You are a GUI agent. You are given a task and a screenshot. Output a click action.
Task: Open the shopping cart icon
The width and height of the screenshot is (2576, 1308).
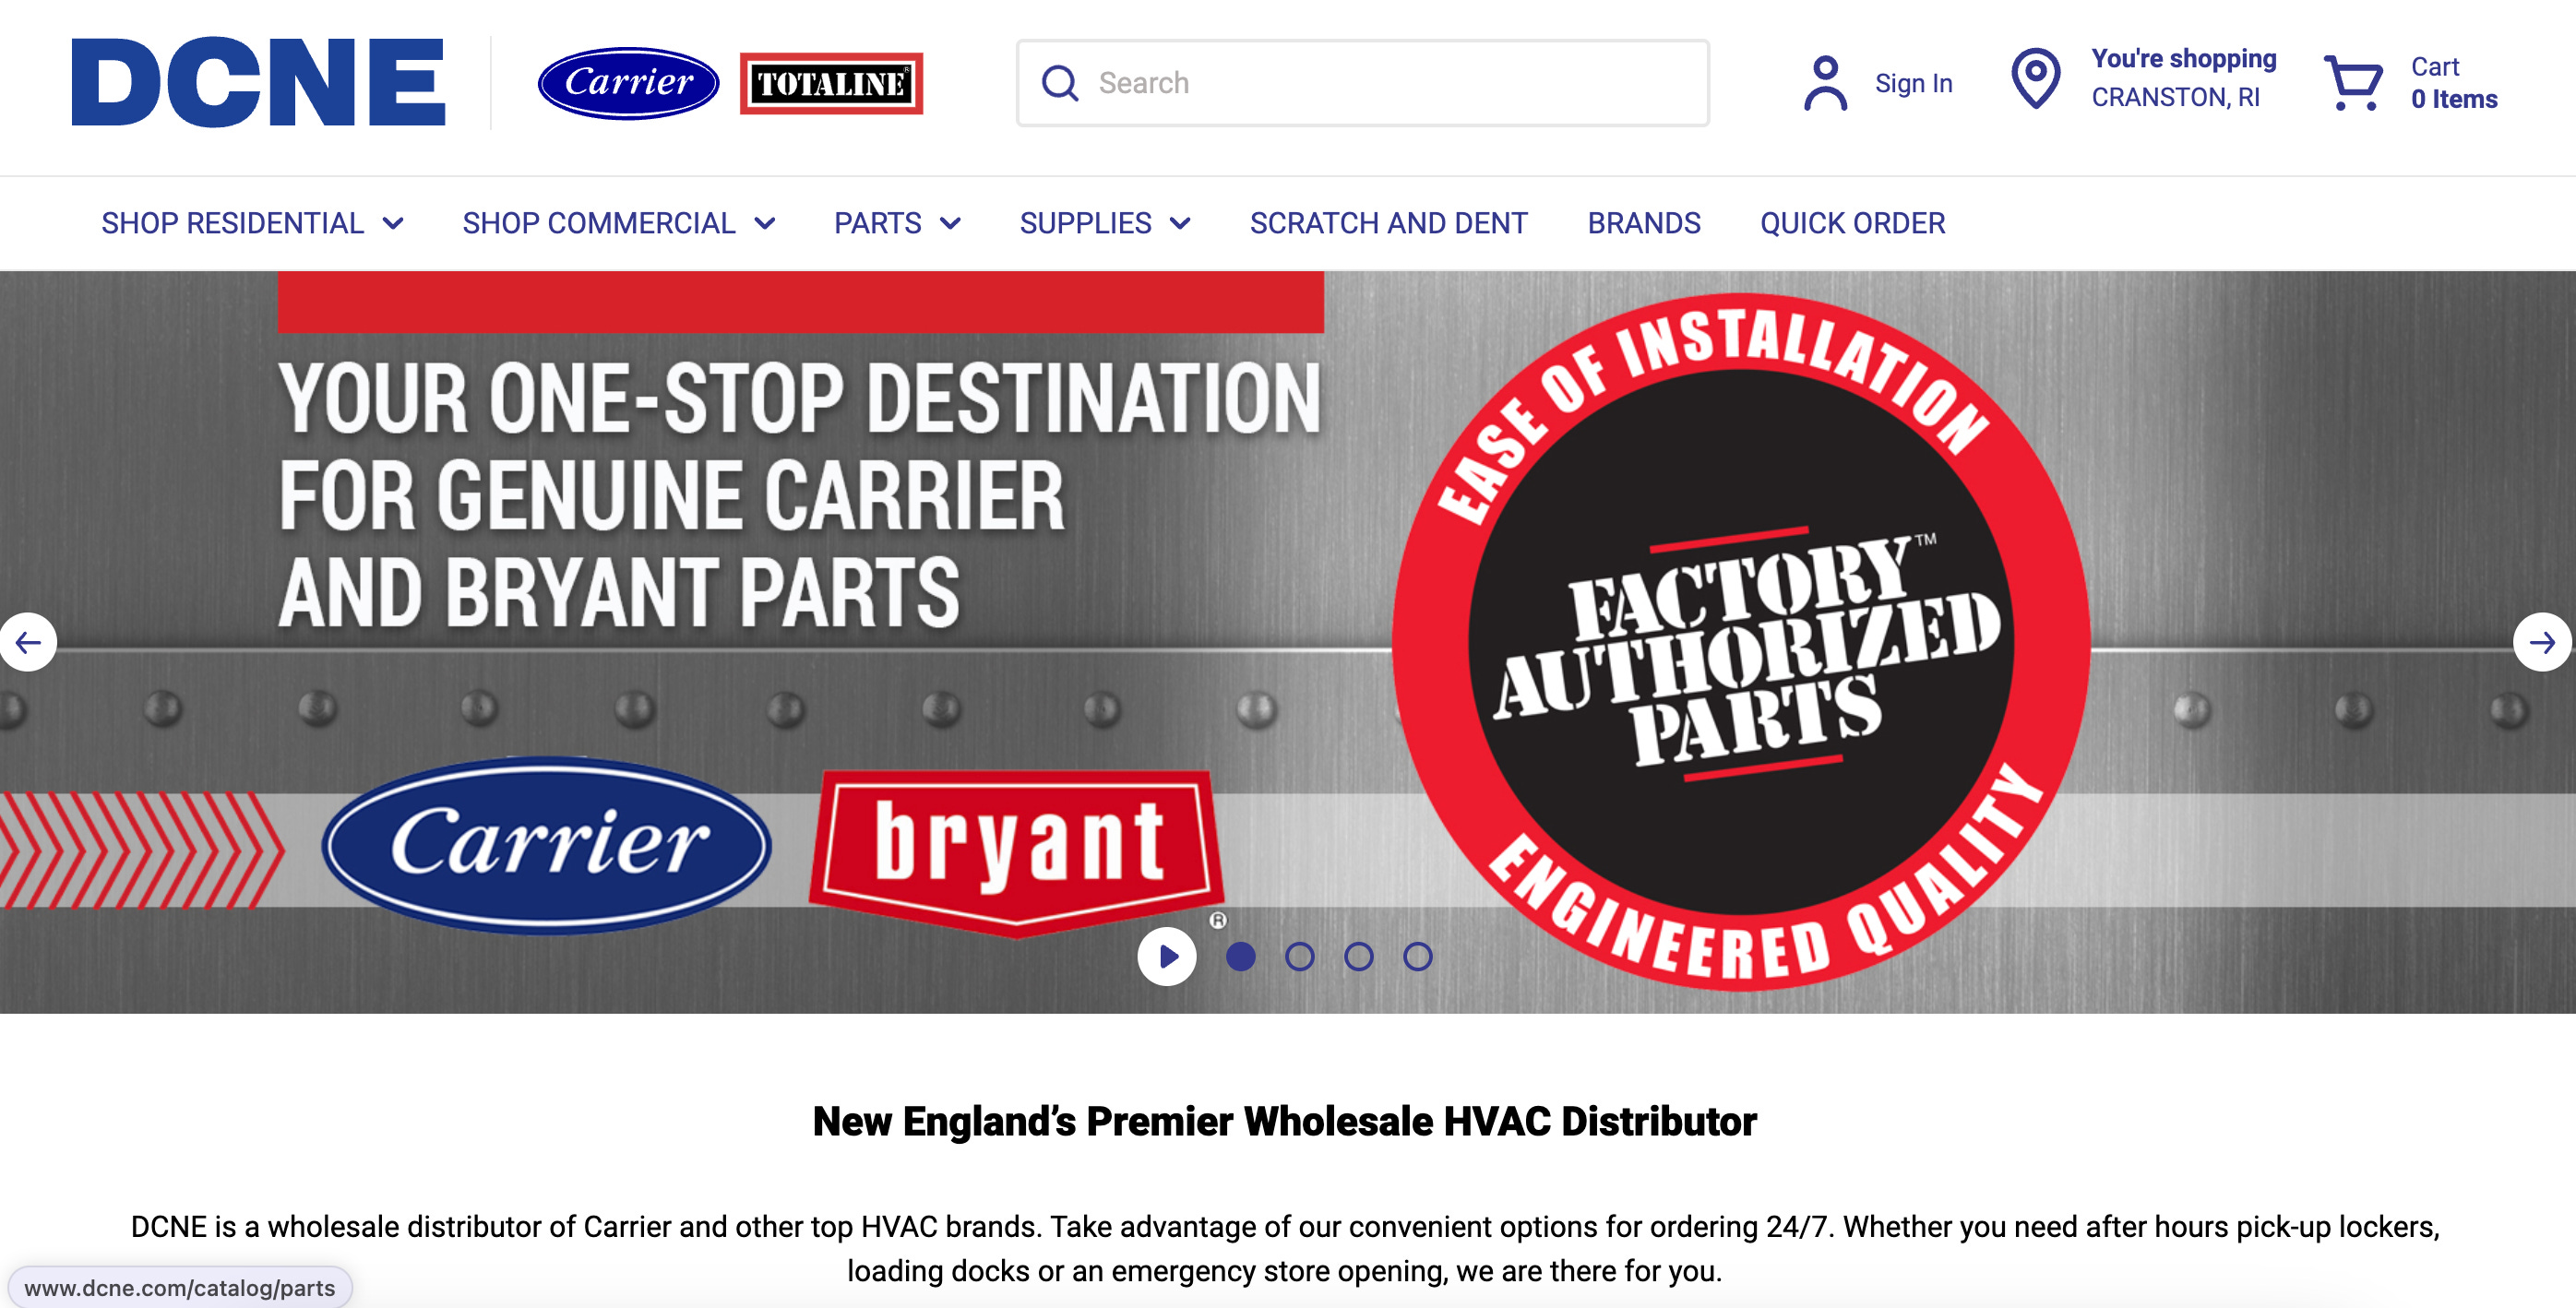2353,83
